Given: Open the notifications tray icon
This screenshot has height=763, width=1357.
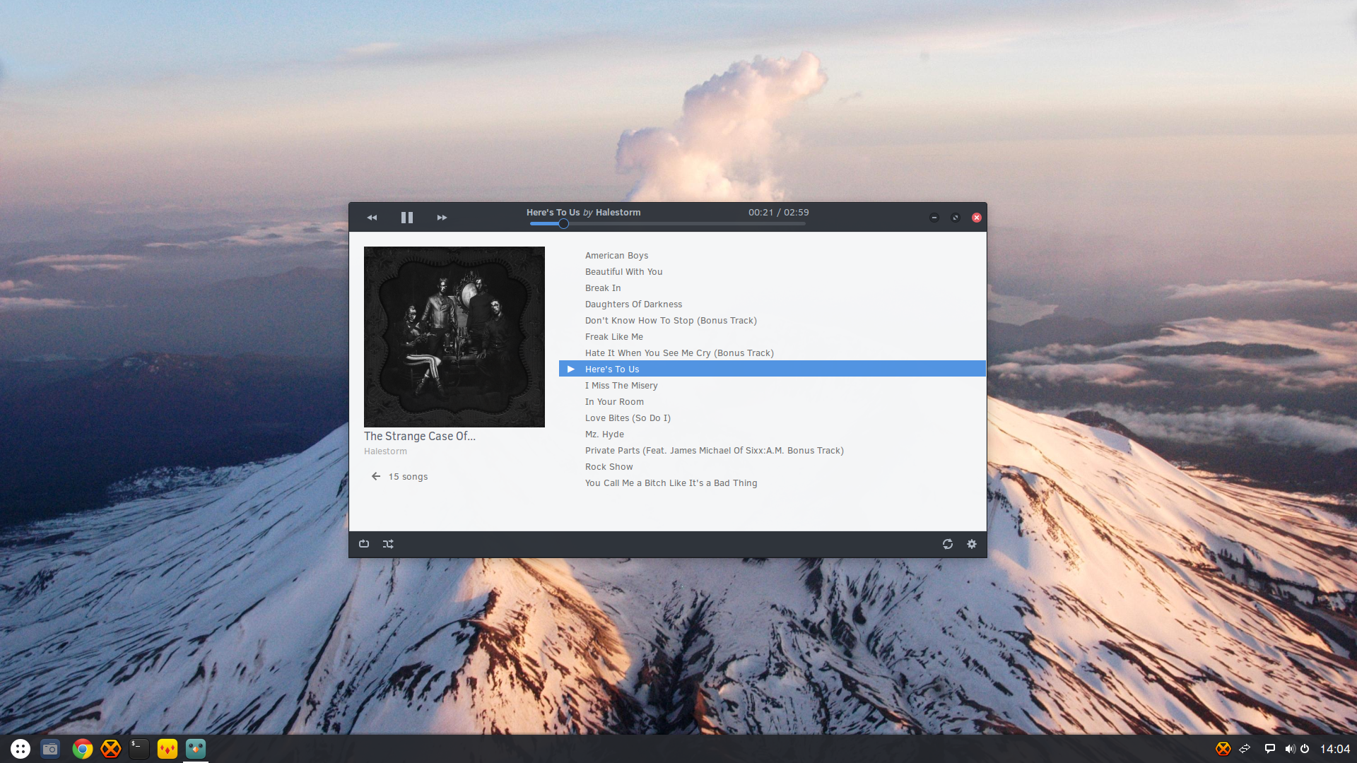Looking at the screenshot, I should click(1270, 749).
